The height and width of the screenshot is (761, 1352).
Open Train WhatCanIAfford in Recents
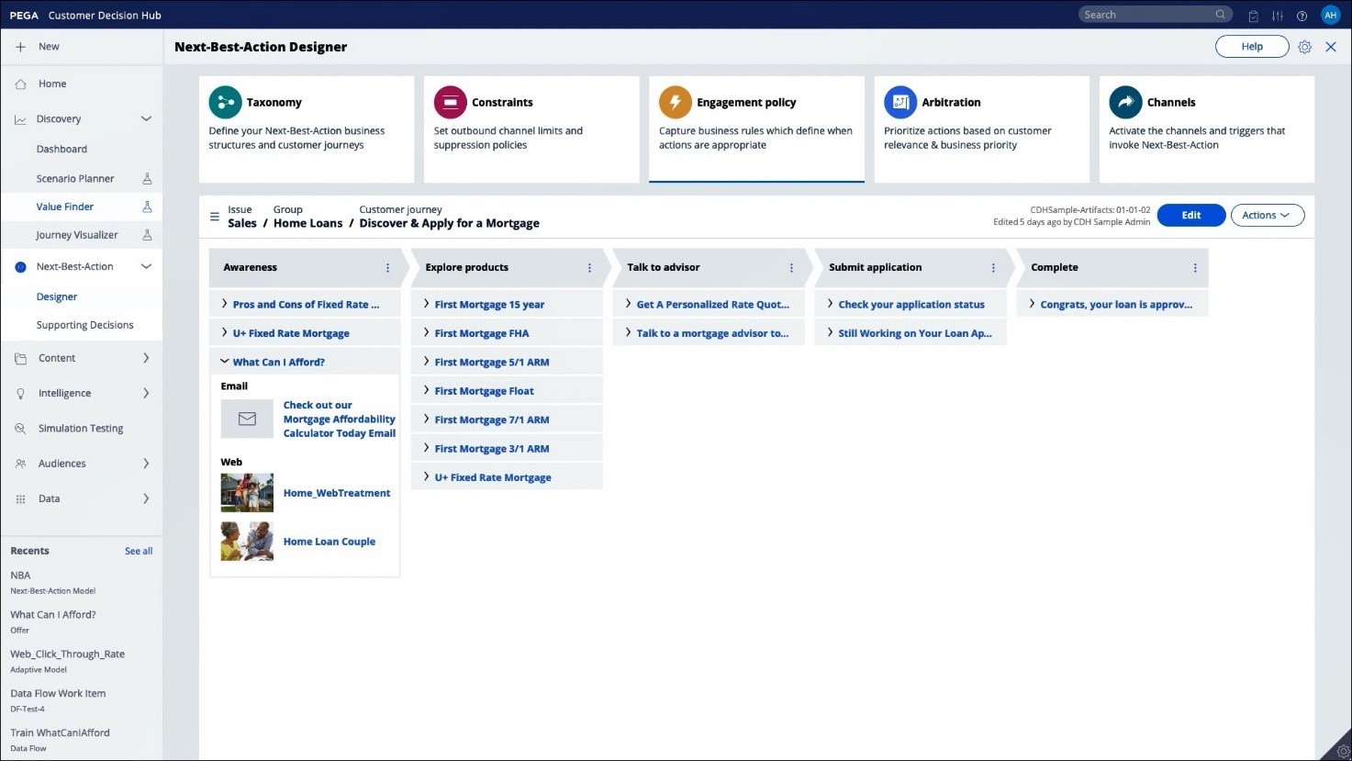click(x=60, y=733)
